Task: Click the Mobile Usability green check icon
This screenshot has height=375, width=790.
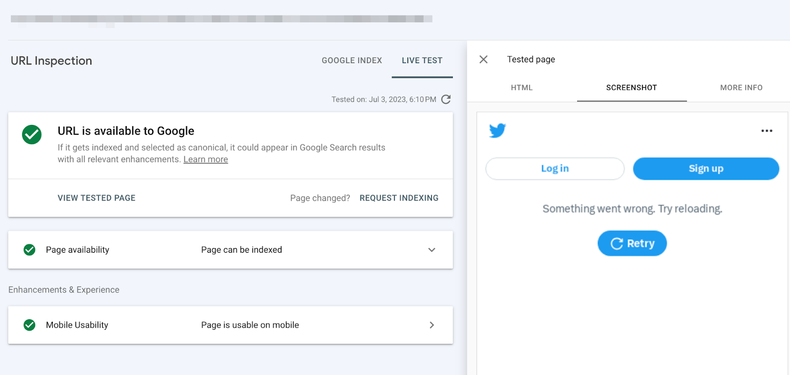Action: point(30,325)
